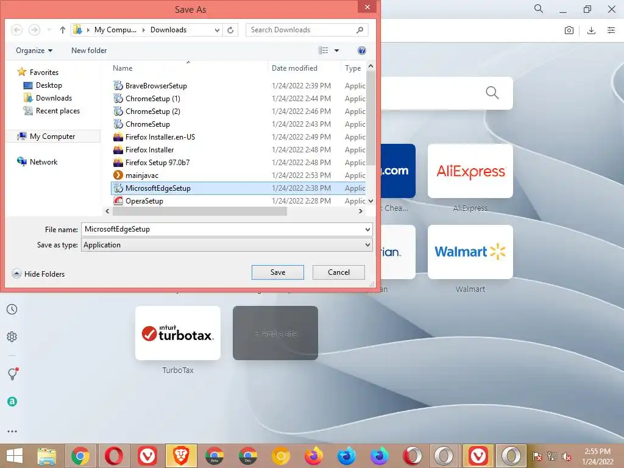The height and width of the screenshot is (468, 624).
Task: Open recent locations dropdown arrow
Action: coord(49,30)
